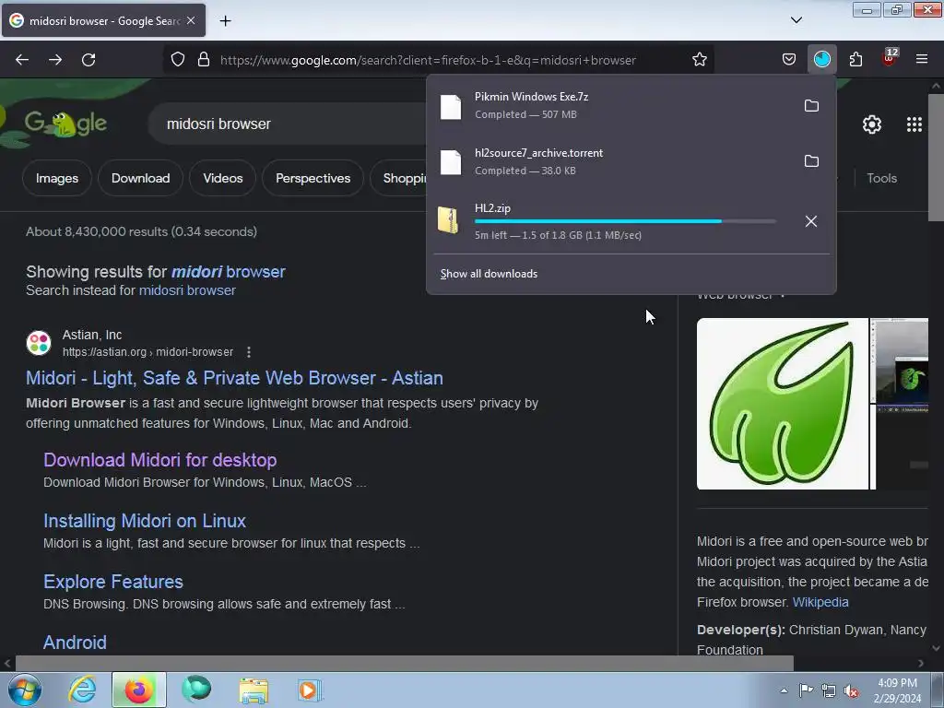Click the horizontal page scrollbar

(404, 664)
